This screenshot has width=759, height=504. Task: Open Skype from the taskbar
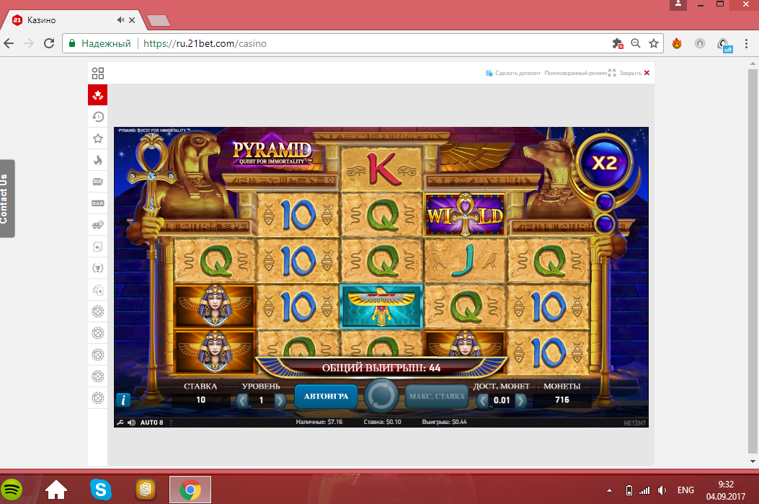(x=101, y=490)
